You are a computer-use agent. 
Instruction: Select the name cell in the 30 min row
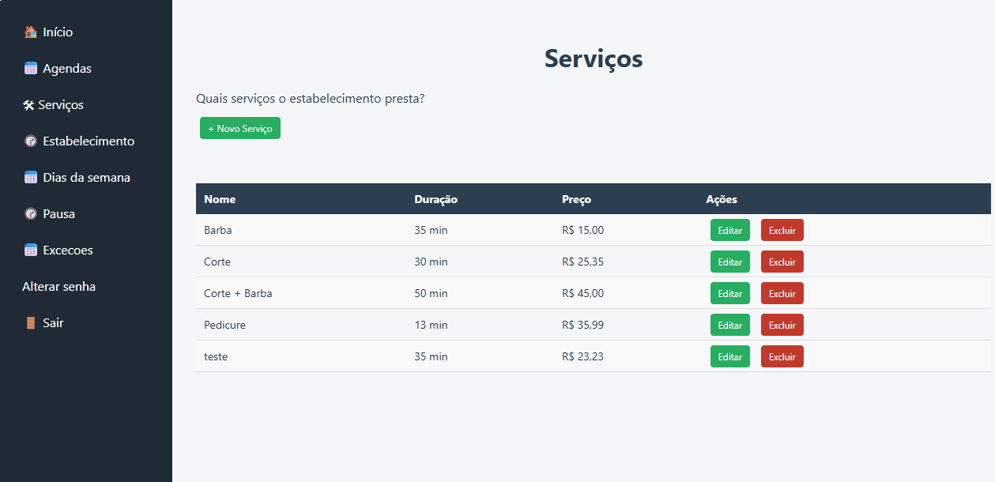click(217, 262)
